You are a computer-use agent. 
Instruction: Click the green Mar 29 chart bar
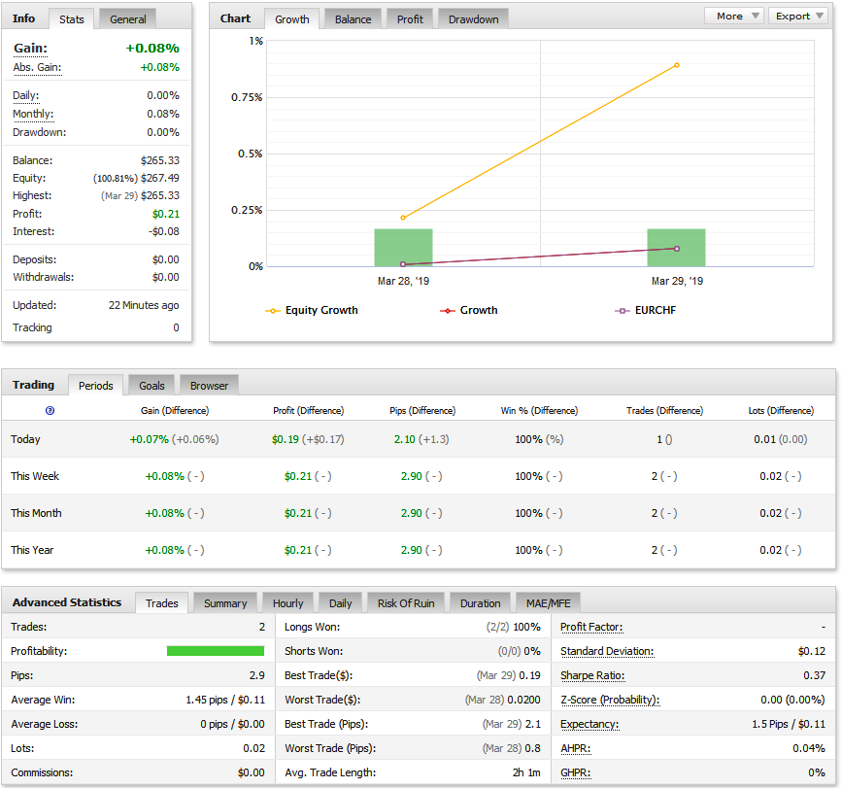676,248
